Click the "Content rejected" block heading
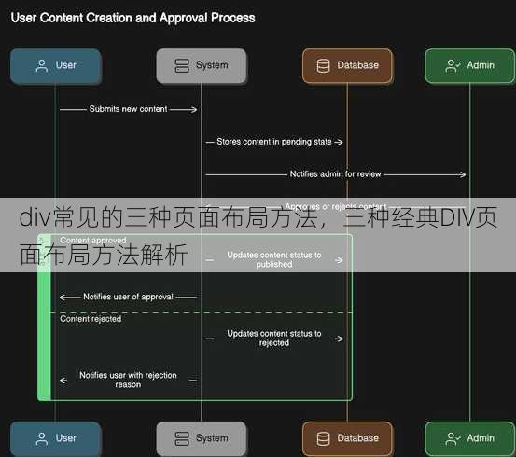The height and width of the screenshot is (457, 516). click(x=91, y=319)
